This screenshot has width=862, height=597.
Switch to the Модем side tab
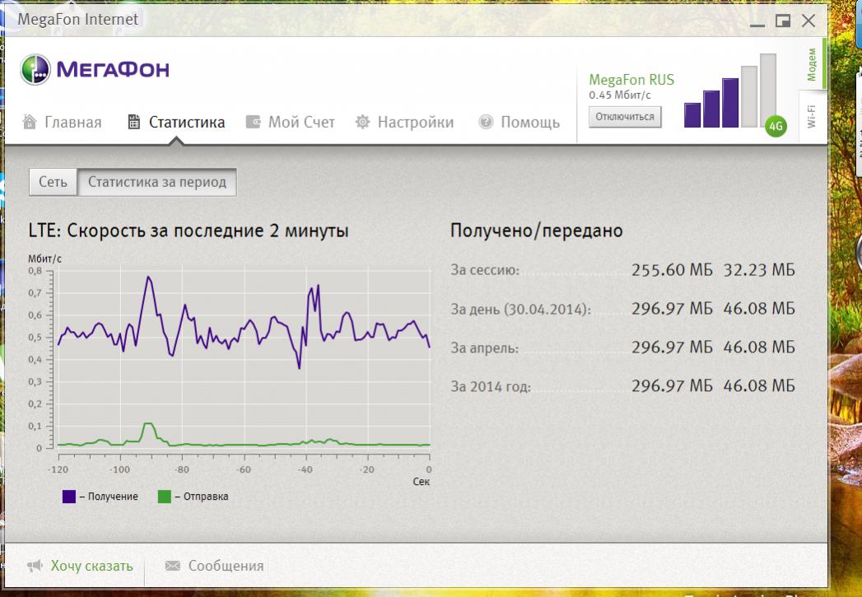[812, 64]
